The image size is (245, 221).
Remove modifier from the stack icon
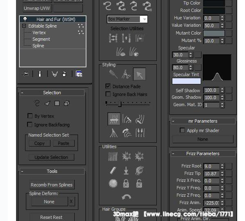(x=64, y=74)
